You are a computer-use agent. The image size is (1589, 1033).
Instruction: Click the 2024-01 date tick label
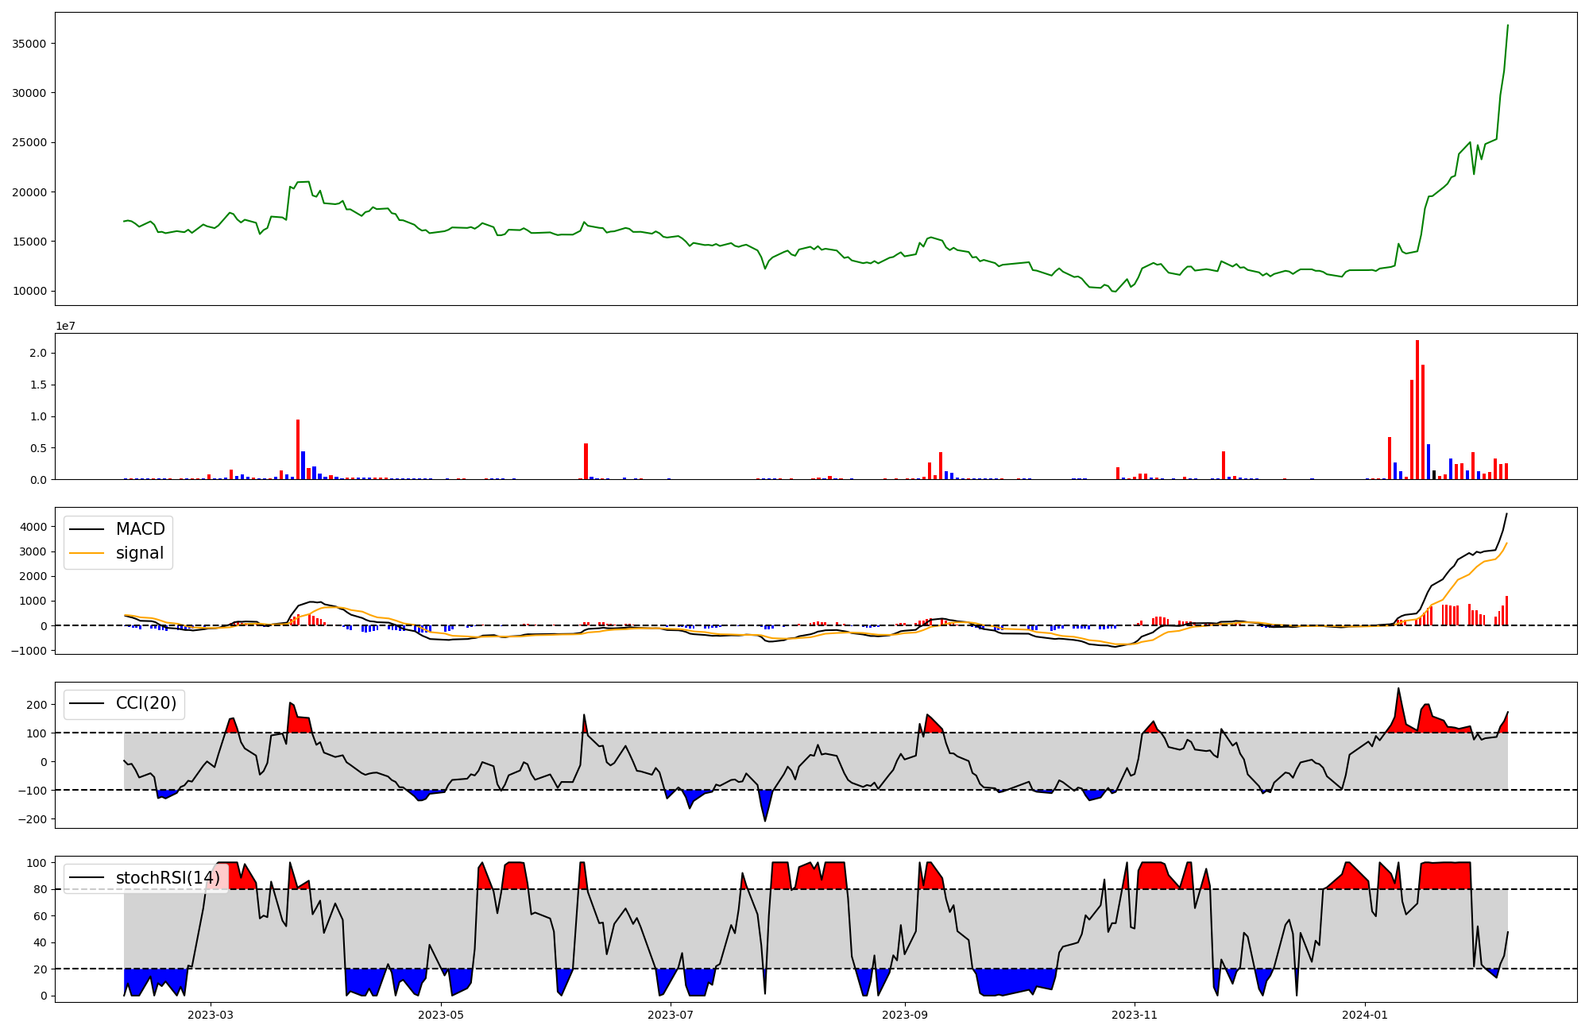point(1365,1015)
